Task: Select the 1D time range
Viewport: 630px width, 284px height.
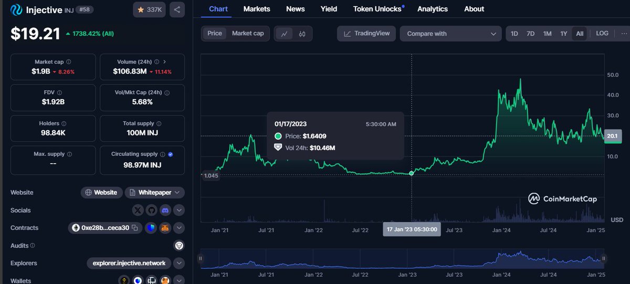Action: pyautogui.click(x=514, y=34)
